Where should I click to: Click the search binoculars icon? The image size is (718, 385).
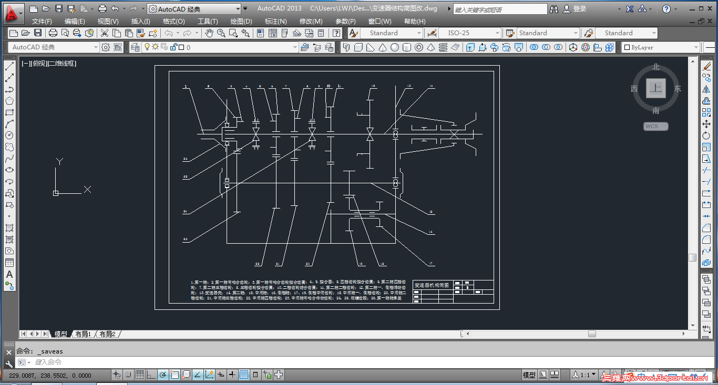coord(554,9)
